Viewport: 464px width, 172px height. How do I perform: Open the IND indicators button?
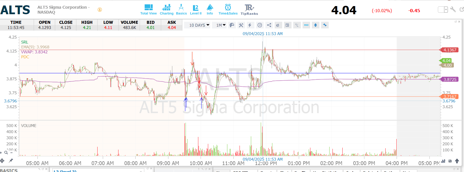coord(306,25)
